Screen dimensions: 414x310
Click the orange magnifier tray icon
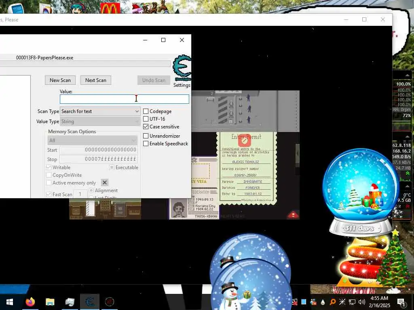[x=333, y=302]
